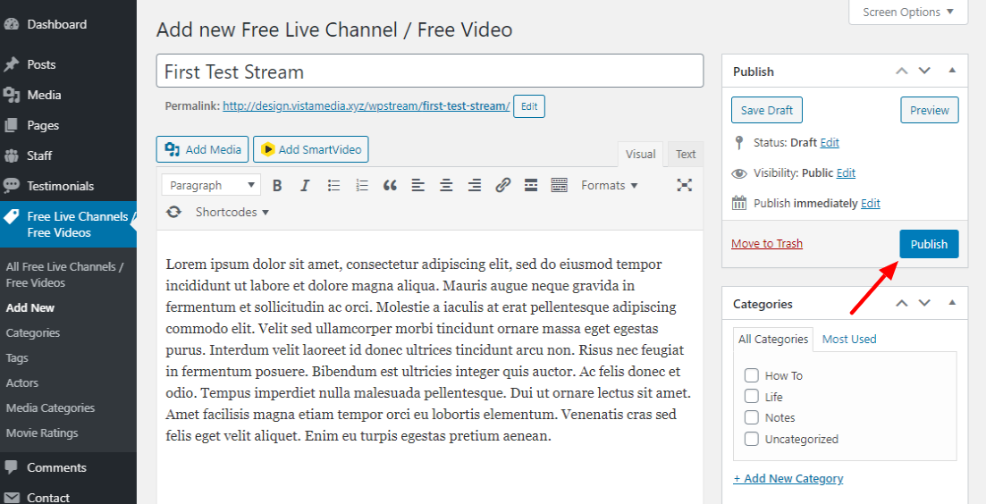986x504 pixels.
Task: Apply Italic formatting in editor toolbar
Action: click(x=305, y=186)
